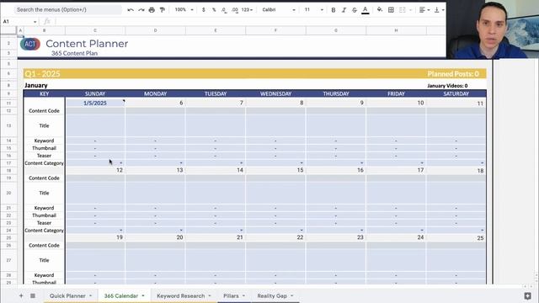
Task: Open Keyword Research tab options arrow
Action: pos(210,295)
